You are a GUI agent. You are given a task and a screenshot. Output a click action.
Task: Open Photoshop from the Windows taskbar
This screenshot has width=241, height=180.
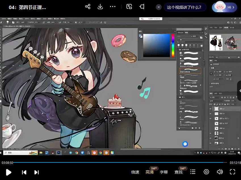[x=58, y=153]
